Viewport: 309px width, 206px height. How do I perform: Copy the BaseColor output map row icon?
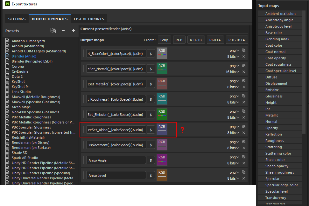[x=244, y=50]
